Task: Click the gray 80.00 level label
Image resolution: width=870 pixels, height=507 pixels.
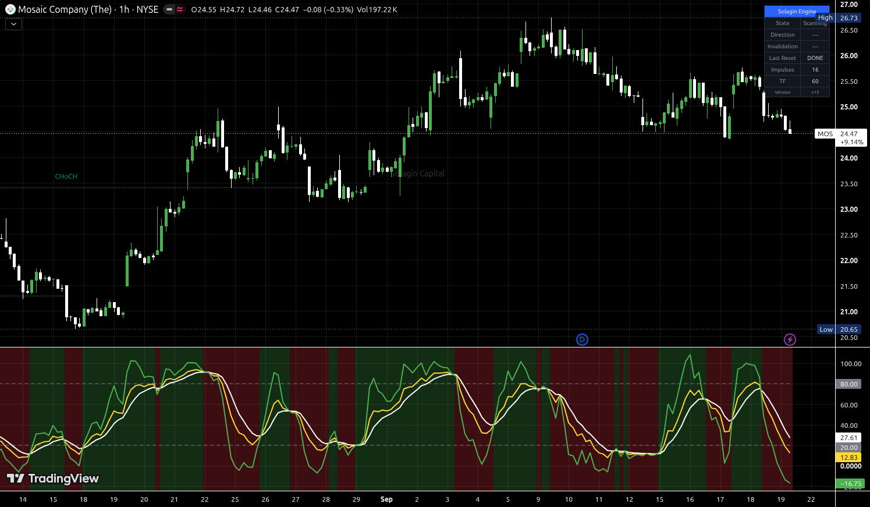Action: 849,384
